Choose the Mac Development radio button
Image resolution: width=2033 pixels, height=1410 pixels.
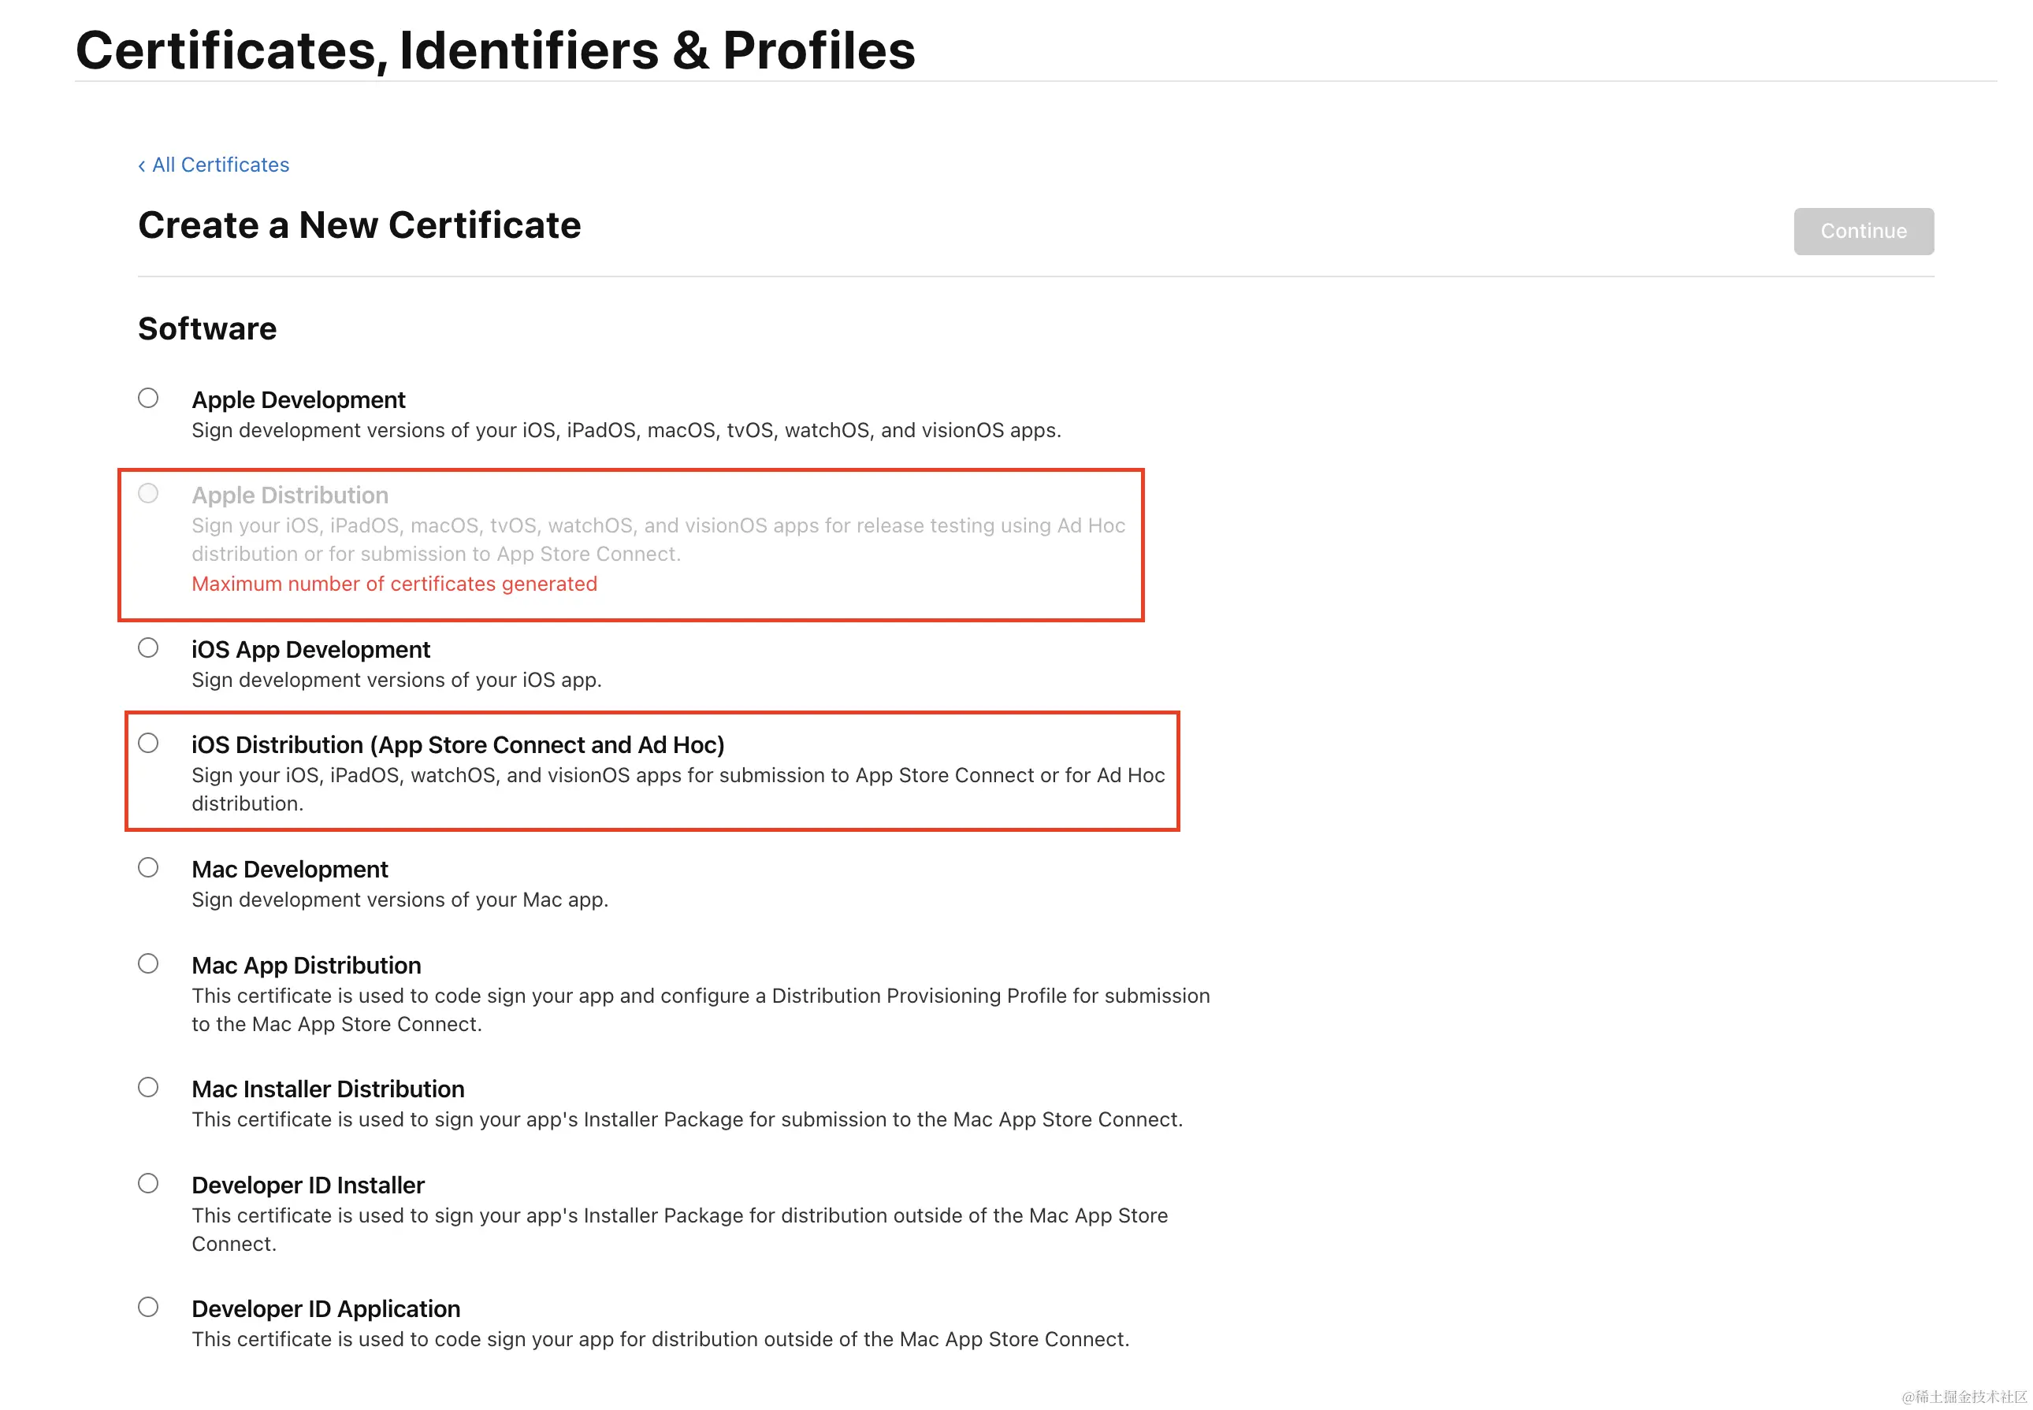tap(148, 868)
